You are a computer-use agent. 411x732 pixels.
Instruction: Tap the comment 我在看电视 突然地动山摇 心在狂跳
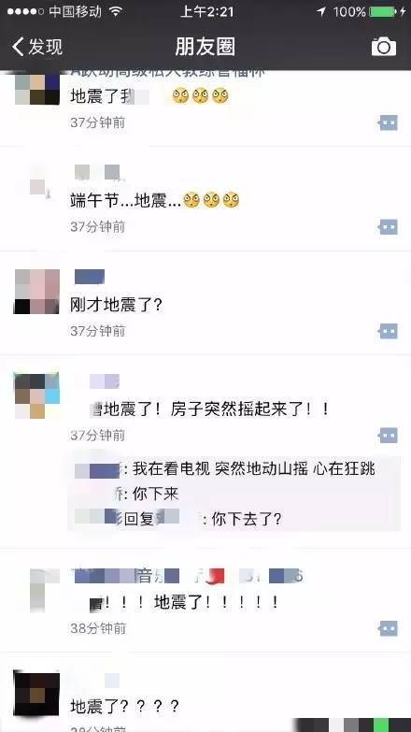[x=225, y=469]
